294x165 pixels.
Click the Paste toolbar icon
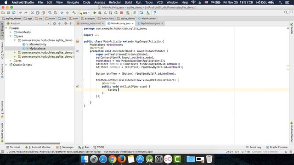point(43,13)
